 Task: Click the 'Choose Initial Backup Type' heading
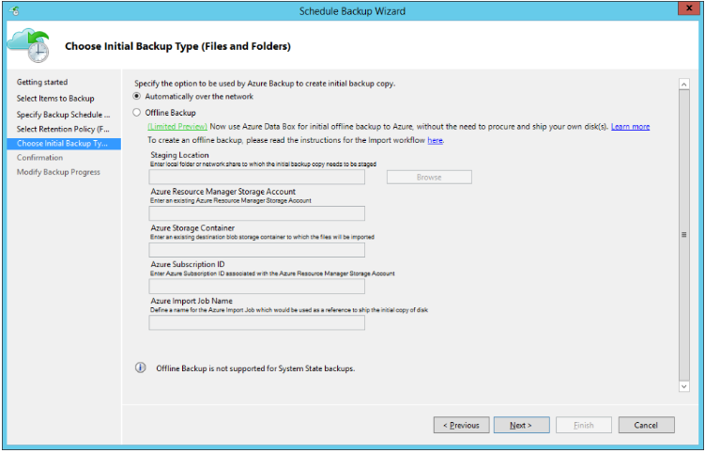pyautogui.click(x=177, y=46)
